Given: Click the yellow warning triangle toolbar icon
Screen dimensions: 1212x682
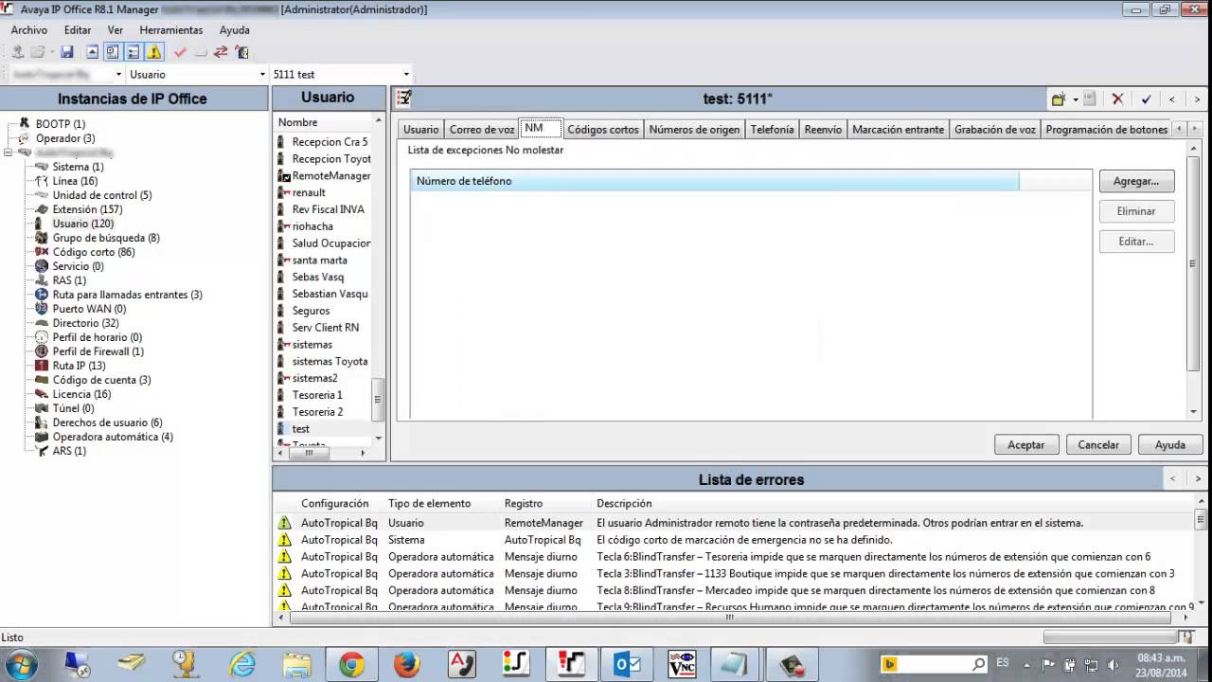Looking at the screenshot, I should [154, 52].
